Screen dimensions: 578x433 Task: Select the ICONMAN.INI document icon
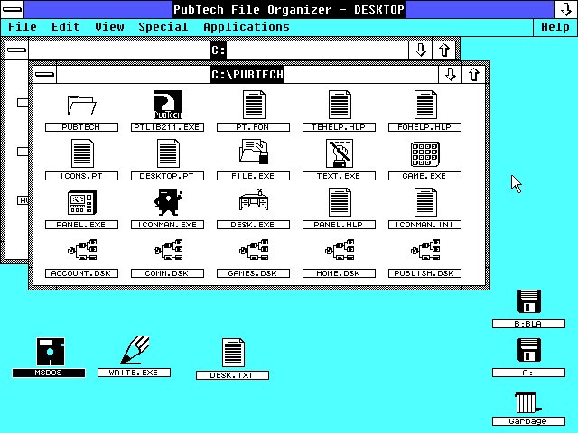425,202
